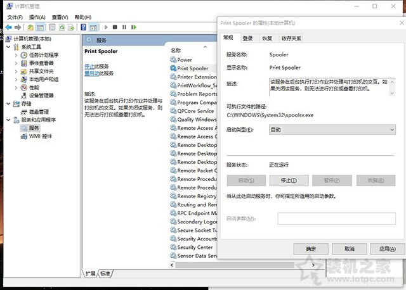The width and height of the screenshot is (406, 290).
Task: Click the 确定 button
Action: pyautogui.click(x=311, y=249)
